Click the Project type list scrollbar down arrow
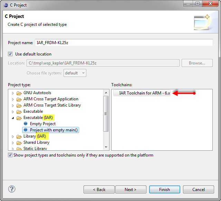 106,148
